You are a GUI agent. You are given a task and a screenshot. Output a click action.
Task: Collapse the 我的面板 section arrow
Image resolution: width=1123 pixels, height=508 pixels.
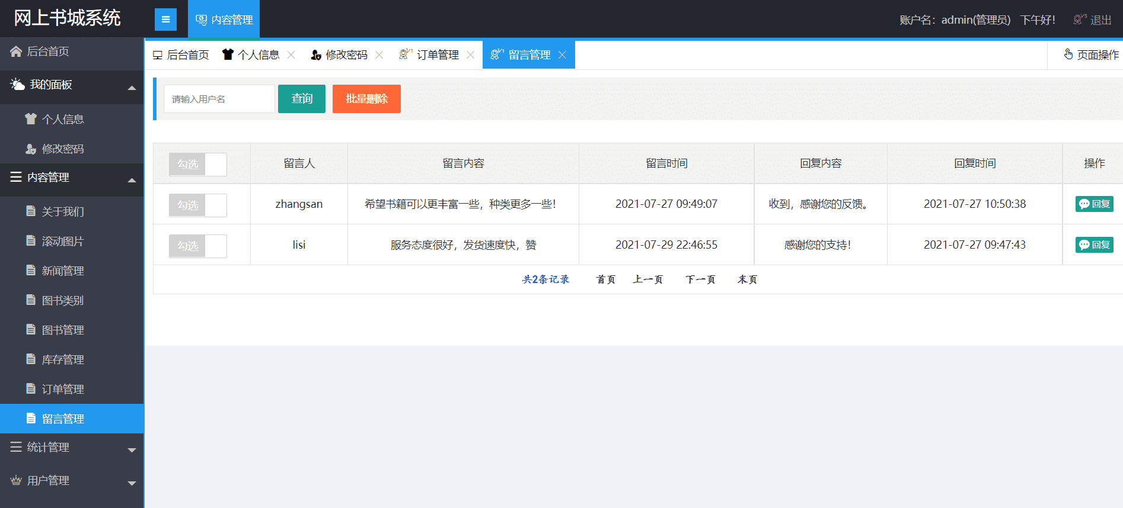[132, 88]
